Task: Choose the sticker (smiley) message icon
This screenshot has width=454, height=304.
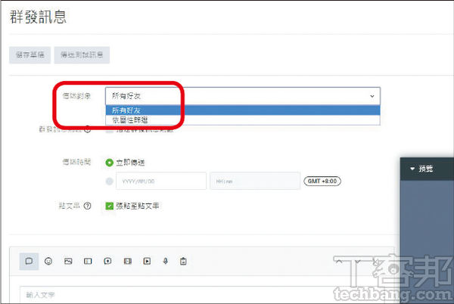Action: 48,261
